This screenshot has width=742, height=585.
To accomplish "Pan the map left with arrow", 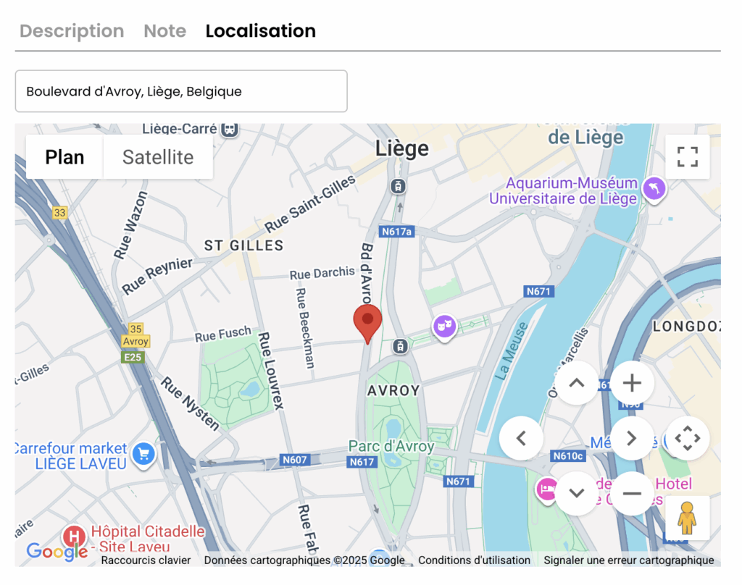I will point(521,439).
